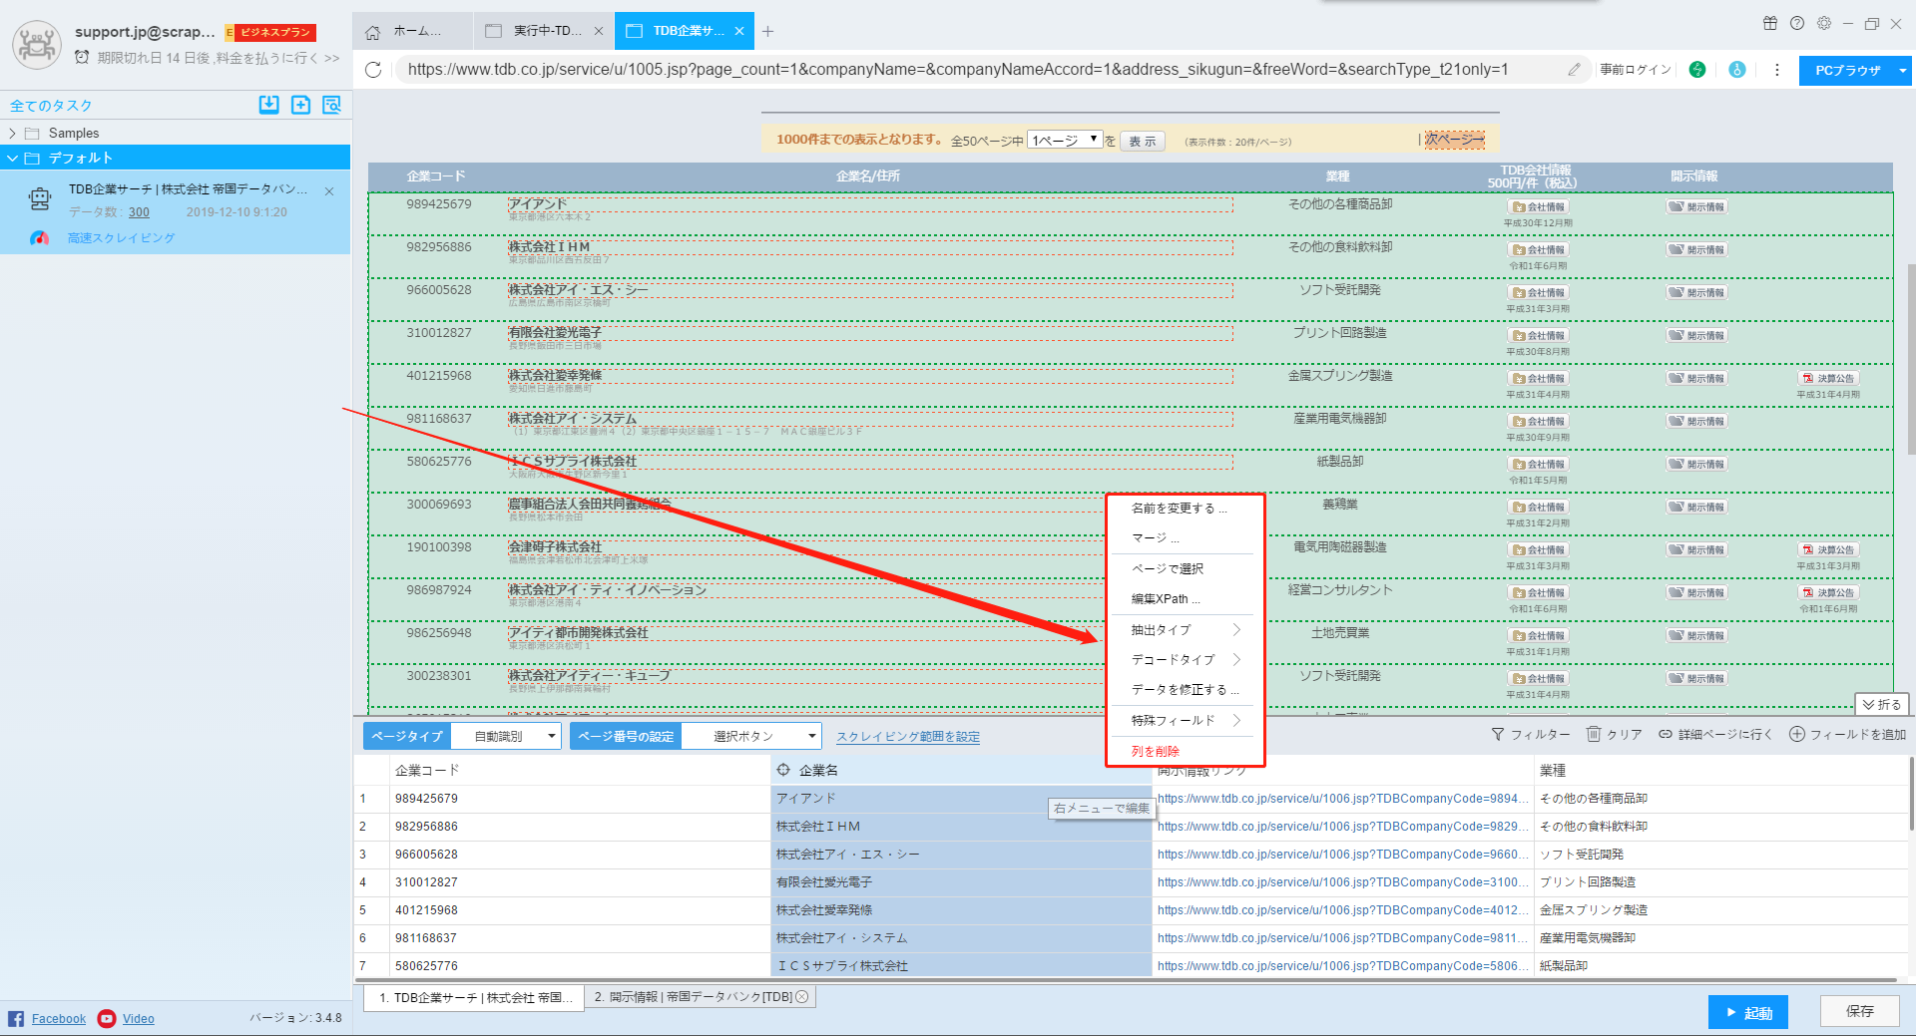Viewport: 1916px width, 1036px height.
Task: Open the settings gear icon
Action: click(1823, 23)
